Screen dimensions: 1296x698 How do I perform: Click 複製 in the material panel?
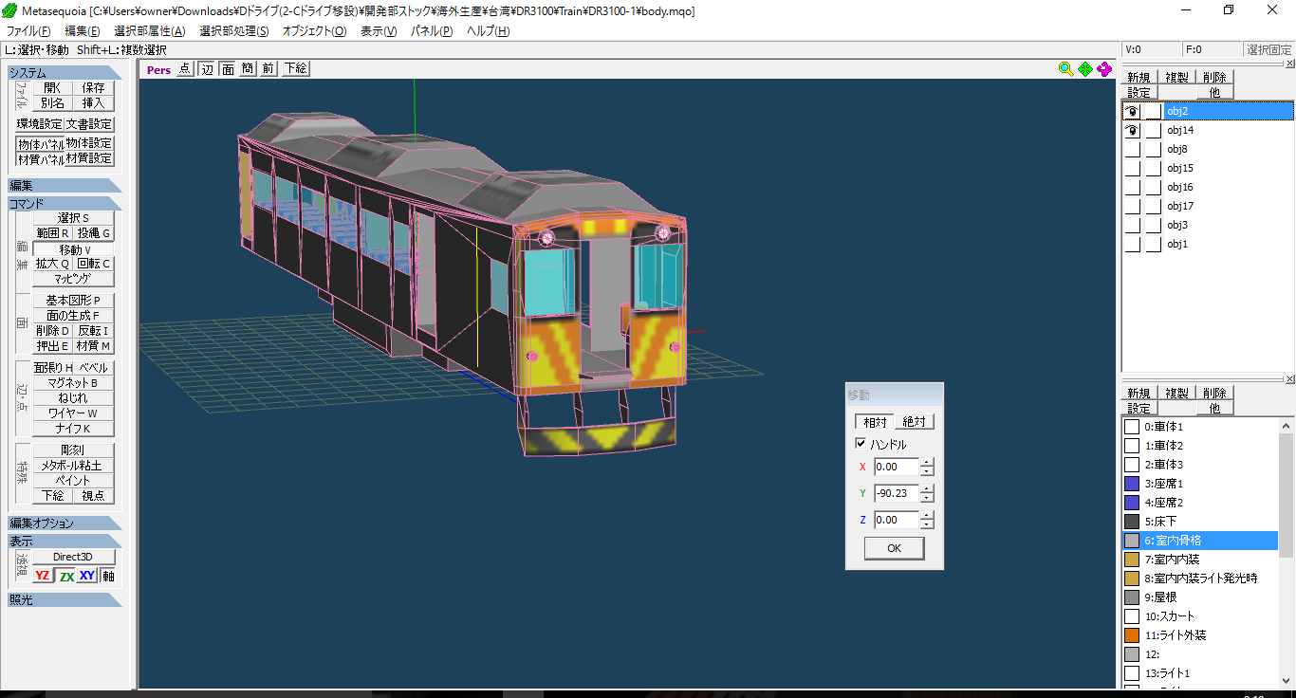pos(1177,393)
